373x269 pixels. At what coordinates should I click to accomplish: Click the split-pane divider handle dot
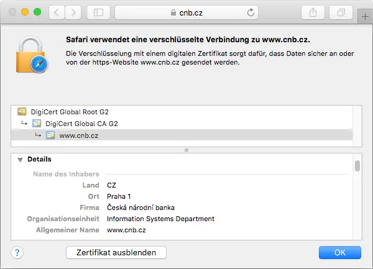186,150
